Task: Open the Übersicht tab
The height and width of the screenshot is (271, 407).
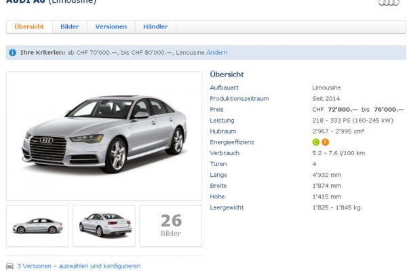Action: 29,26
